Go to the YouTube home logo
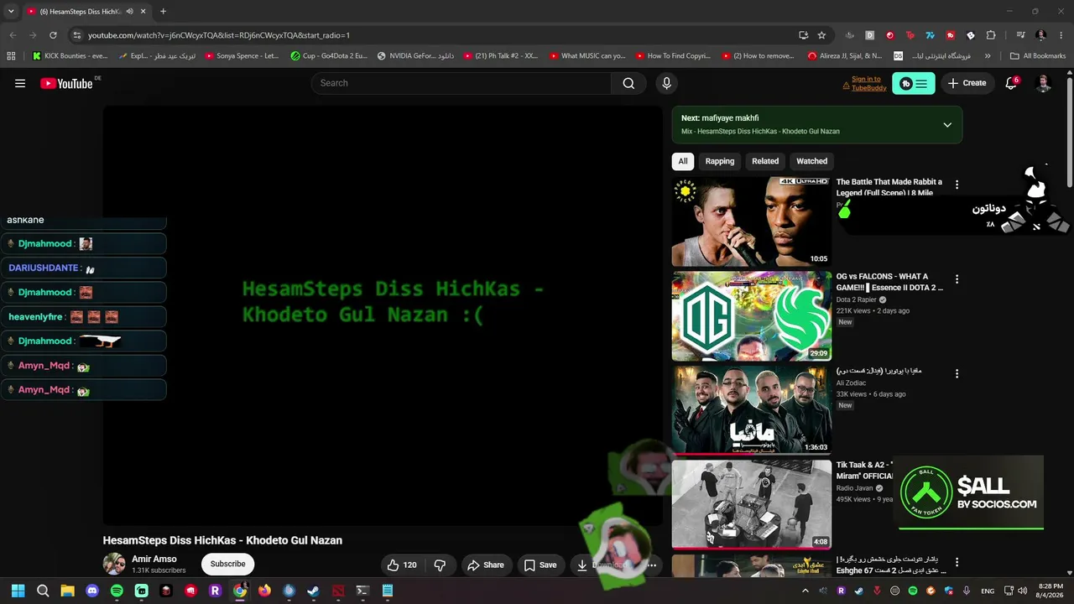Screen dimensions: 1074x604 point(66,83)
